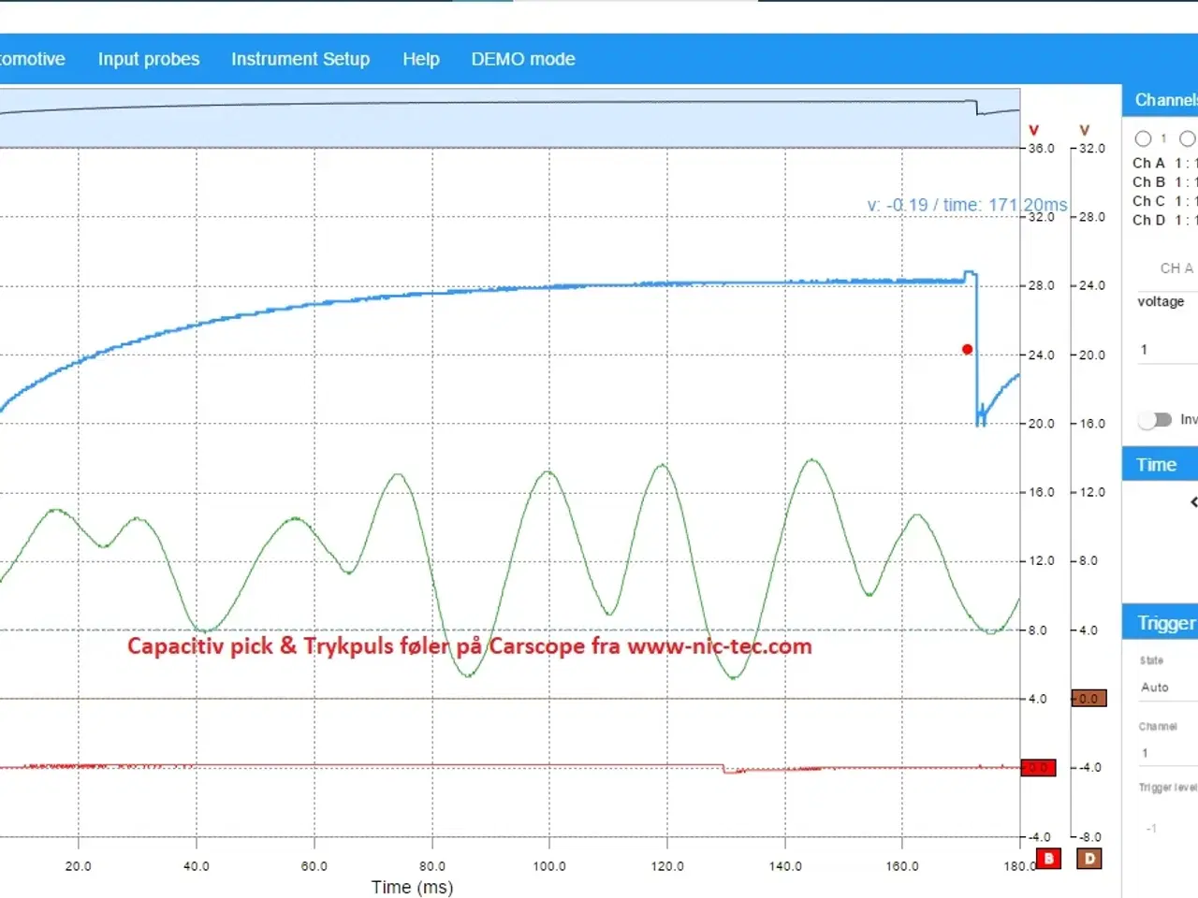Click the DEMO mode button

click(523, 59)
